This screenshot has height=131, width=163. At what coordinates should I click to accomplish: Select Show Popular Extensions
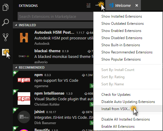128,59
